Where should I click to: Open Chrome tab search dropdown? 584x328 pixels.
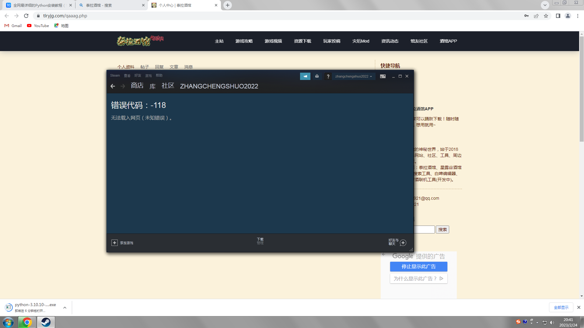coord(545,5)
